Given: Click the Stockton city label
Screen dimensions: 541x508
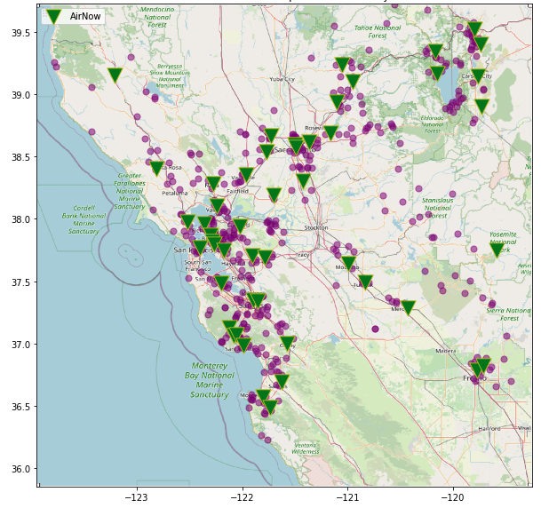Looking at the screenshot, I should (x=316, y=228).
